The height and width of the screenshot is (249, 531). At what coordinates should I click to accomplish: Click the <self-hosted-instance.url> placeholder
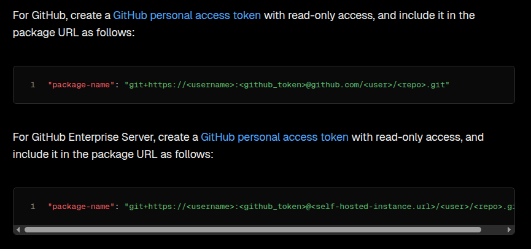pyautogui.click(x=373, y=207)
